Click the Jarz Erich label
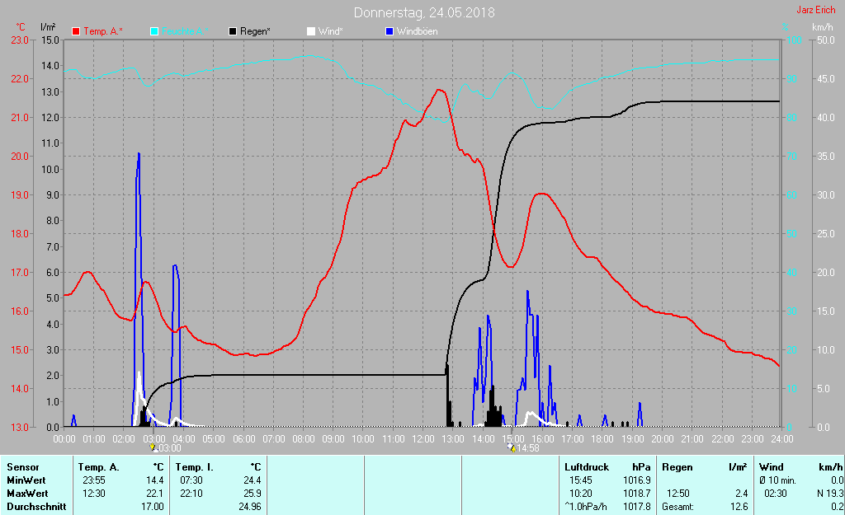 click(814, 11)
